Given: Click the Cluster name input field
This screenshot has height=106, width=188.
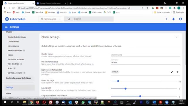Looking at the screenshot, I should coord(145,55).
